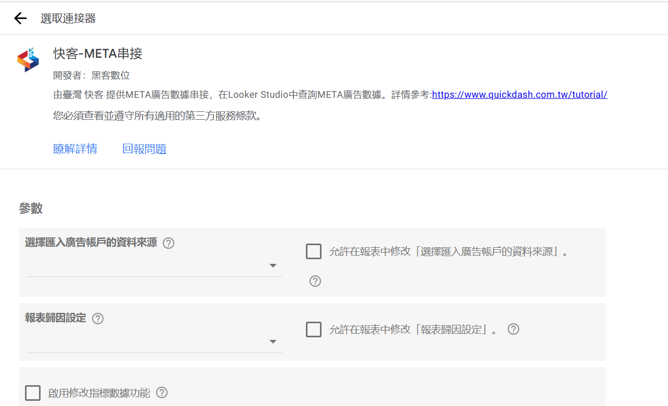Image resolution: width=668 pixels, height=406 pixels.
Task: Expand the 選擇匯入廣告帳戶的資料來源 dropdown
Action: point(154,266)
